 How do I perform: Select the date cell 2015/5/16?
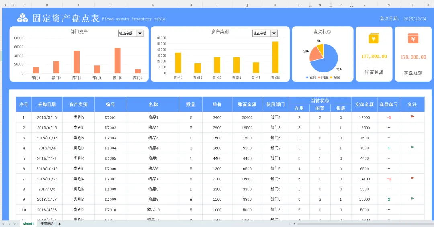pos(47,117)
